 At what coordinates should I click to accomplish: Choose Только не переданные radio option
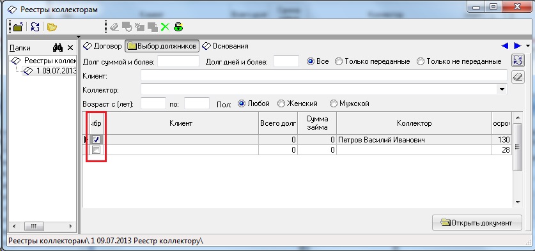click(x=421, y=62)
